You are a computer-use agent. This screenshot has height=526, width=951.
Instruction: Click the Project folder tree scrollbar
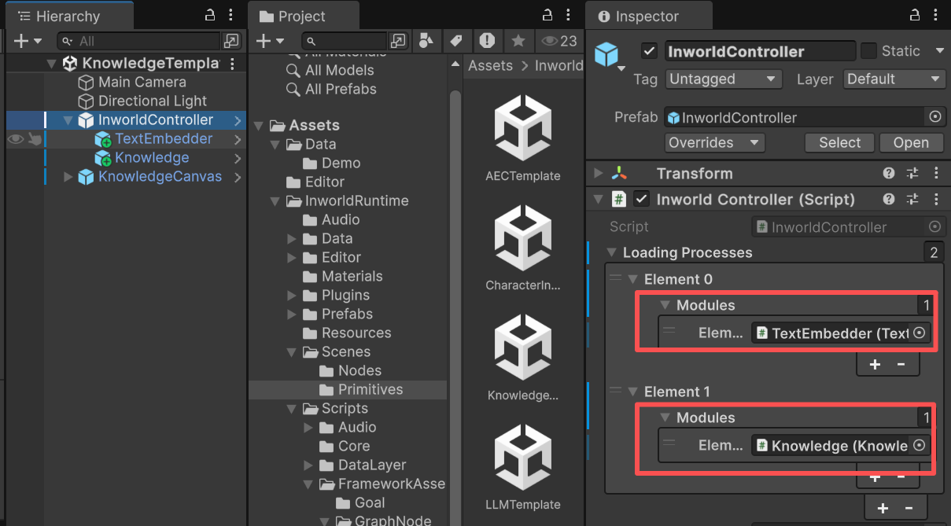[x=455, y=307]
